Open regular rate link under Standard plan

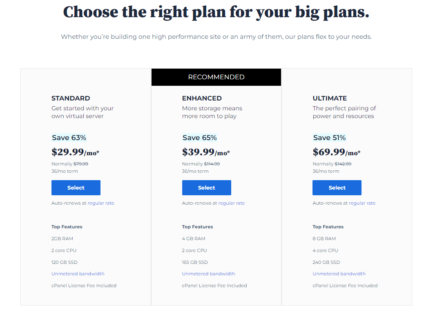coord(101,203)
